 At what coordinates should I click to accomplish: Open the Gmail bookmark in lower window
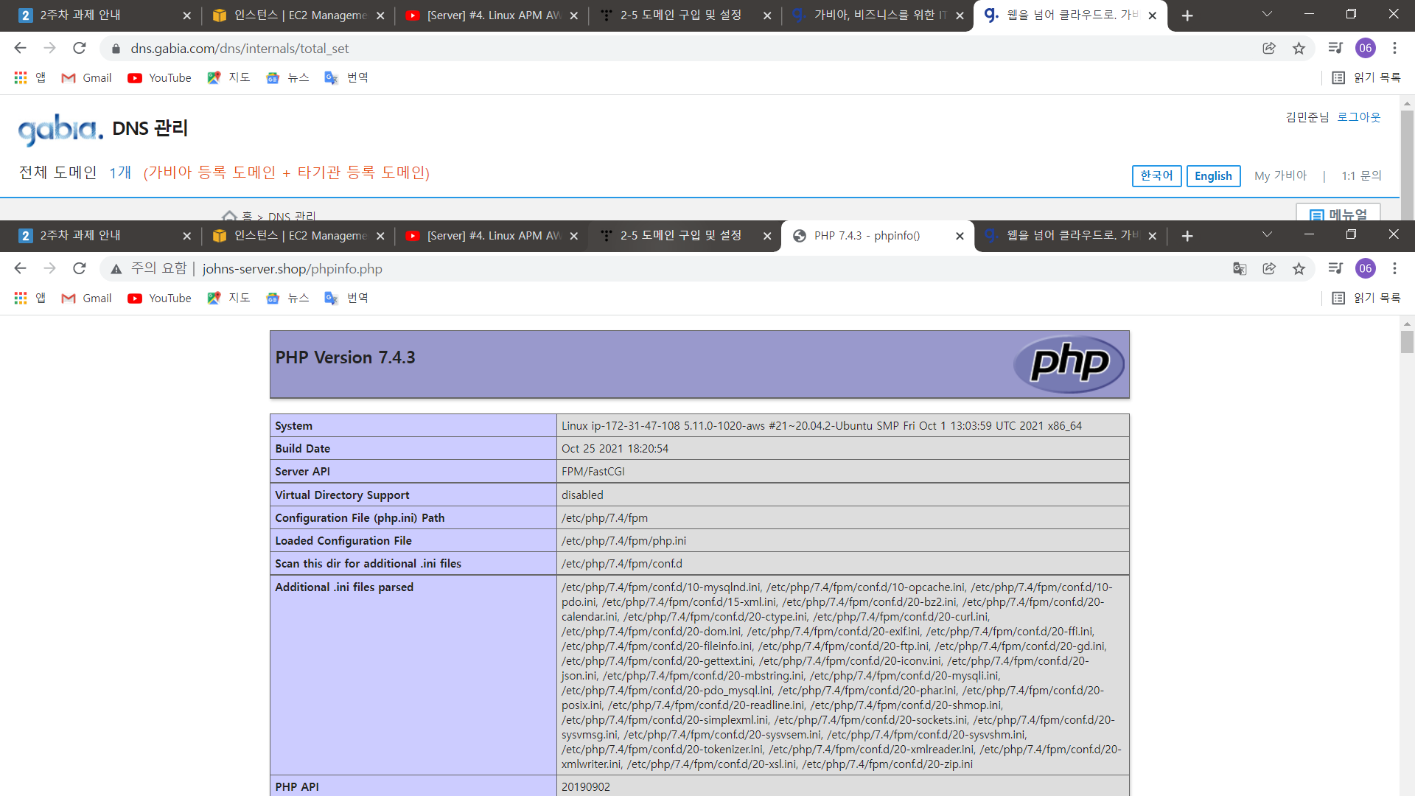click(87, 298)
